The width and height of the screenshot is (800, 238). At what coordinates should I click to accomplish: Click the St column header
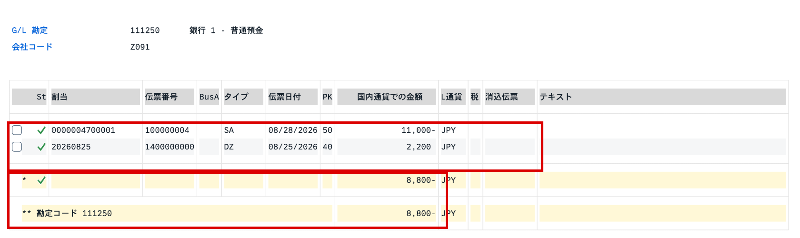(30, 97)
